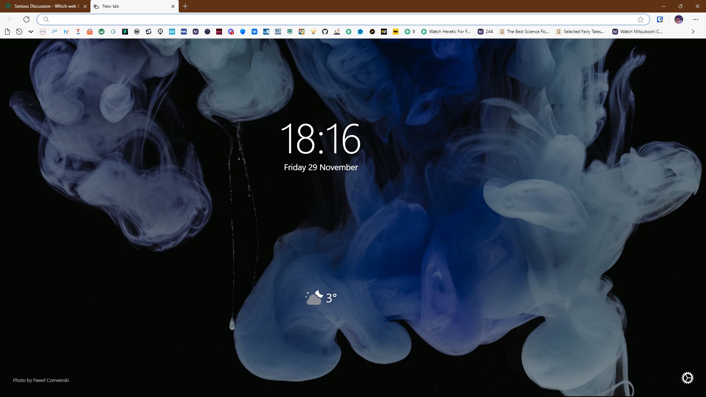Close the New tab tab
This screenshot has height=397, width=706.
pyautogui.click(x=173, y=6)
